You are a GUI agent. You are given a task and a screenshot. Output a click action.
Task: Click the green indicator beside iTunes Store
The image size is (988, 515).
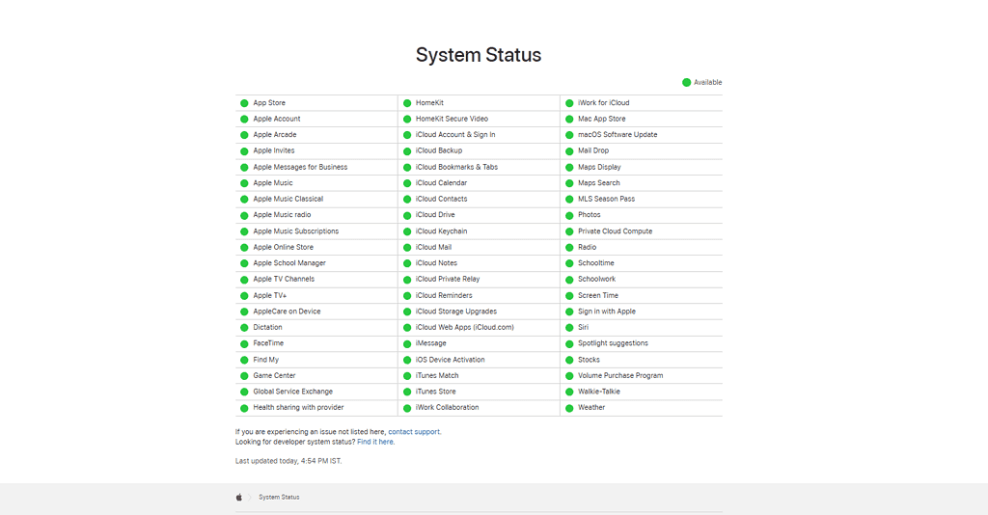tap(407, 392)
